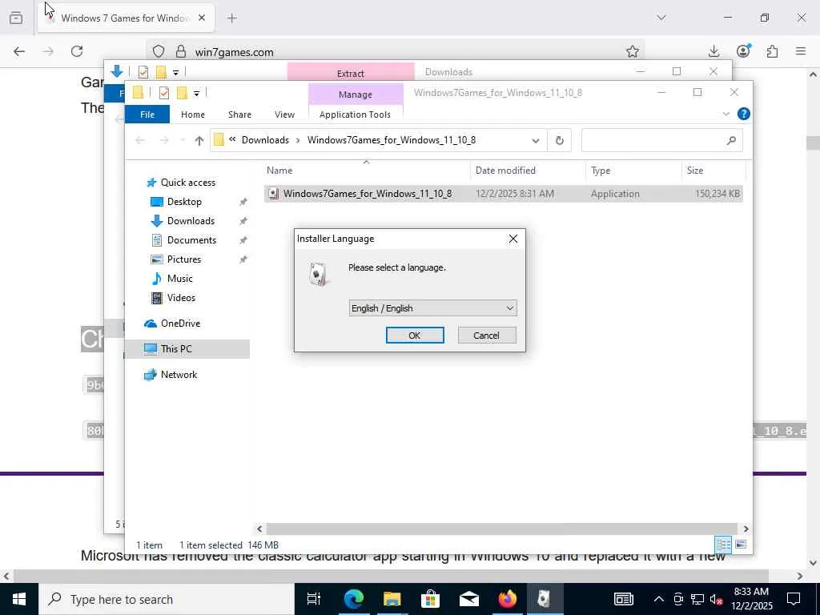Click the Extract tab in Downloads window

tap(351, 73)
